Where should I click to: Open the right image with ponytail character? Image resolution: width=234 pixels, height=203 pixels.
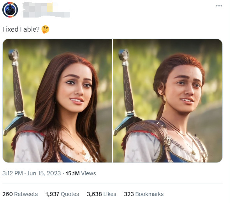pos(168,101)
